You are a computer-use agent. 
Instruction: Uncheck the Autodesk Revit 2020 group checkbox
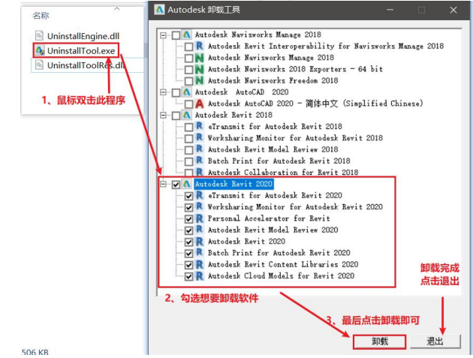tap(176, 185)
